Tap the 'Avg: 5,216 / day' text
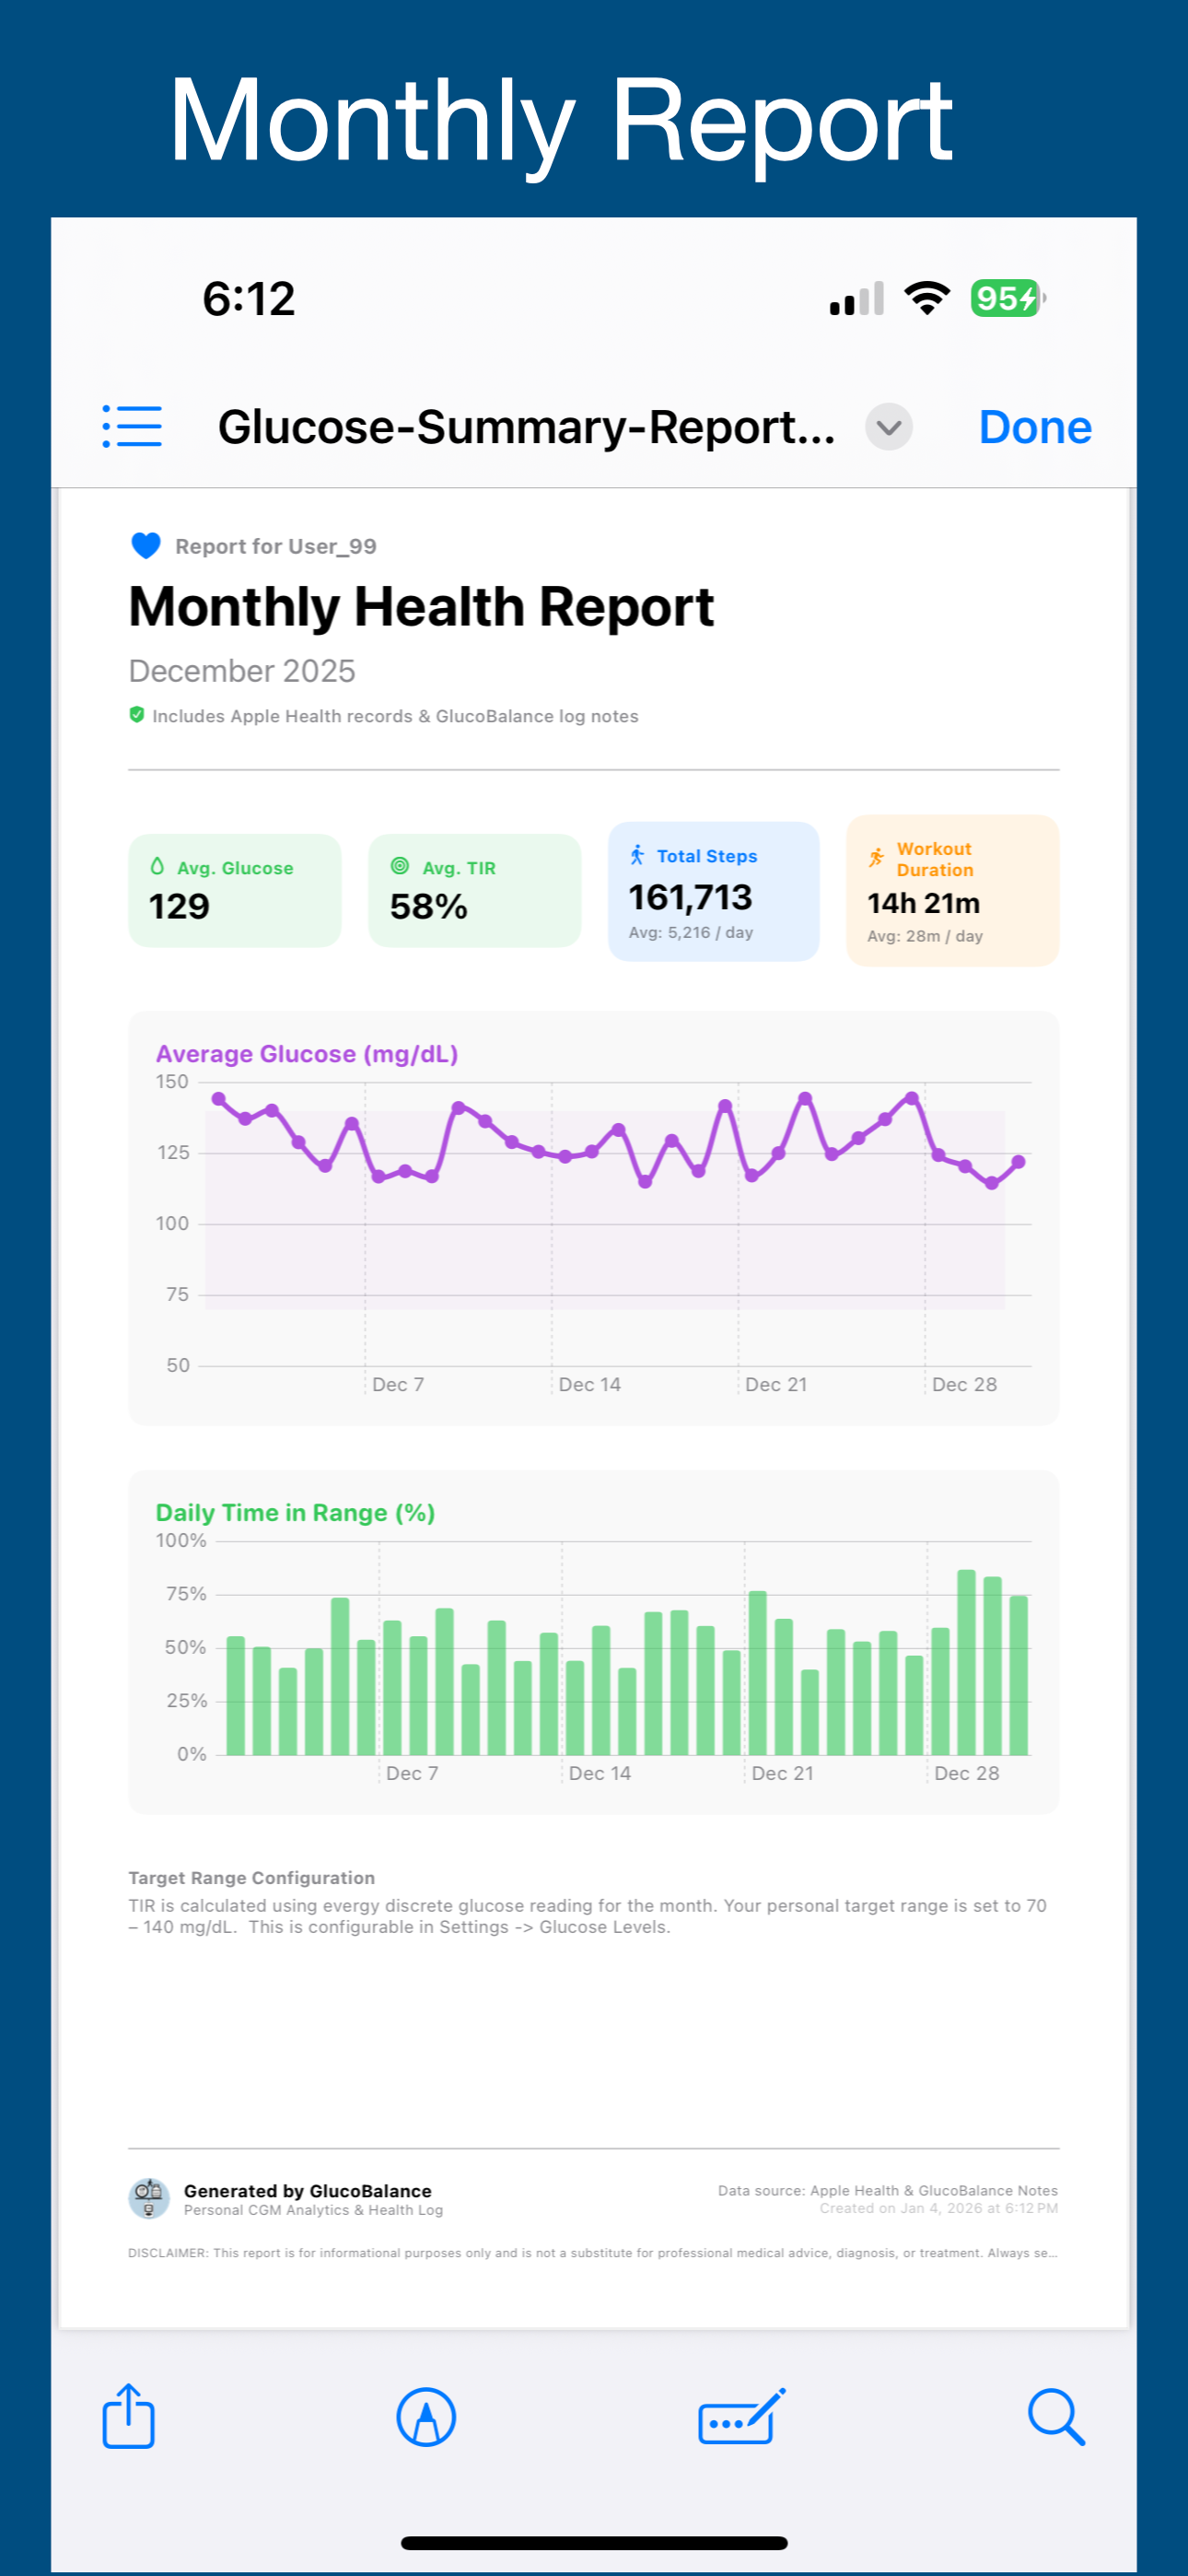1188x2576 pixels. (x=691, y=932)
